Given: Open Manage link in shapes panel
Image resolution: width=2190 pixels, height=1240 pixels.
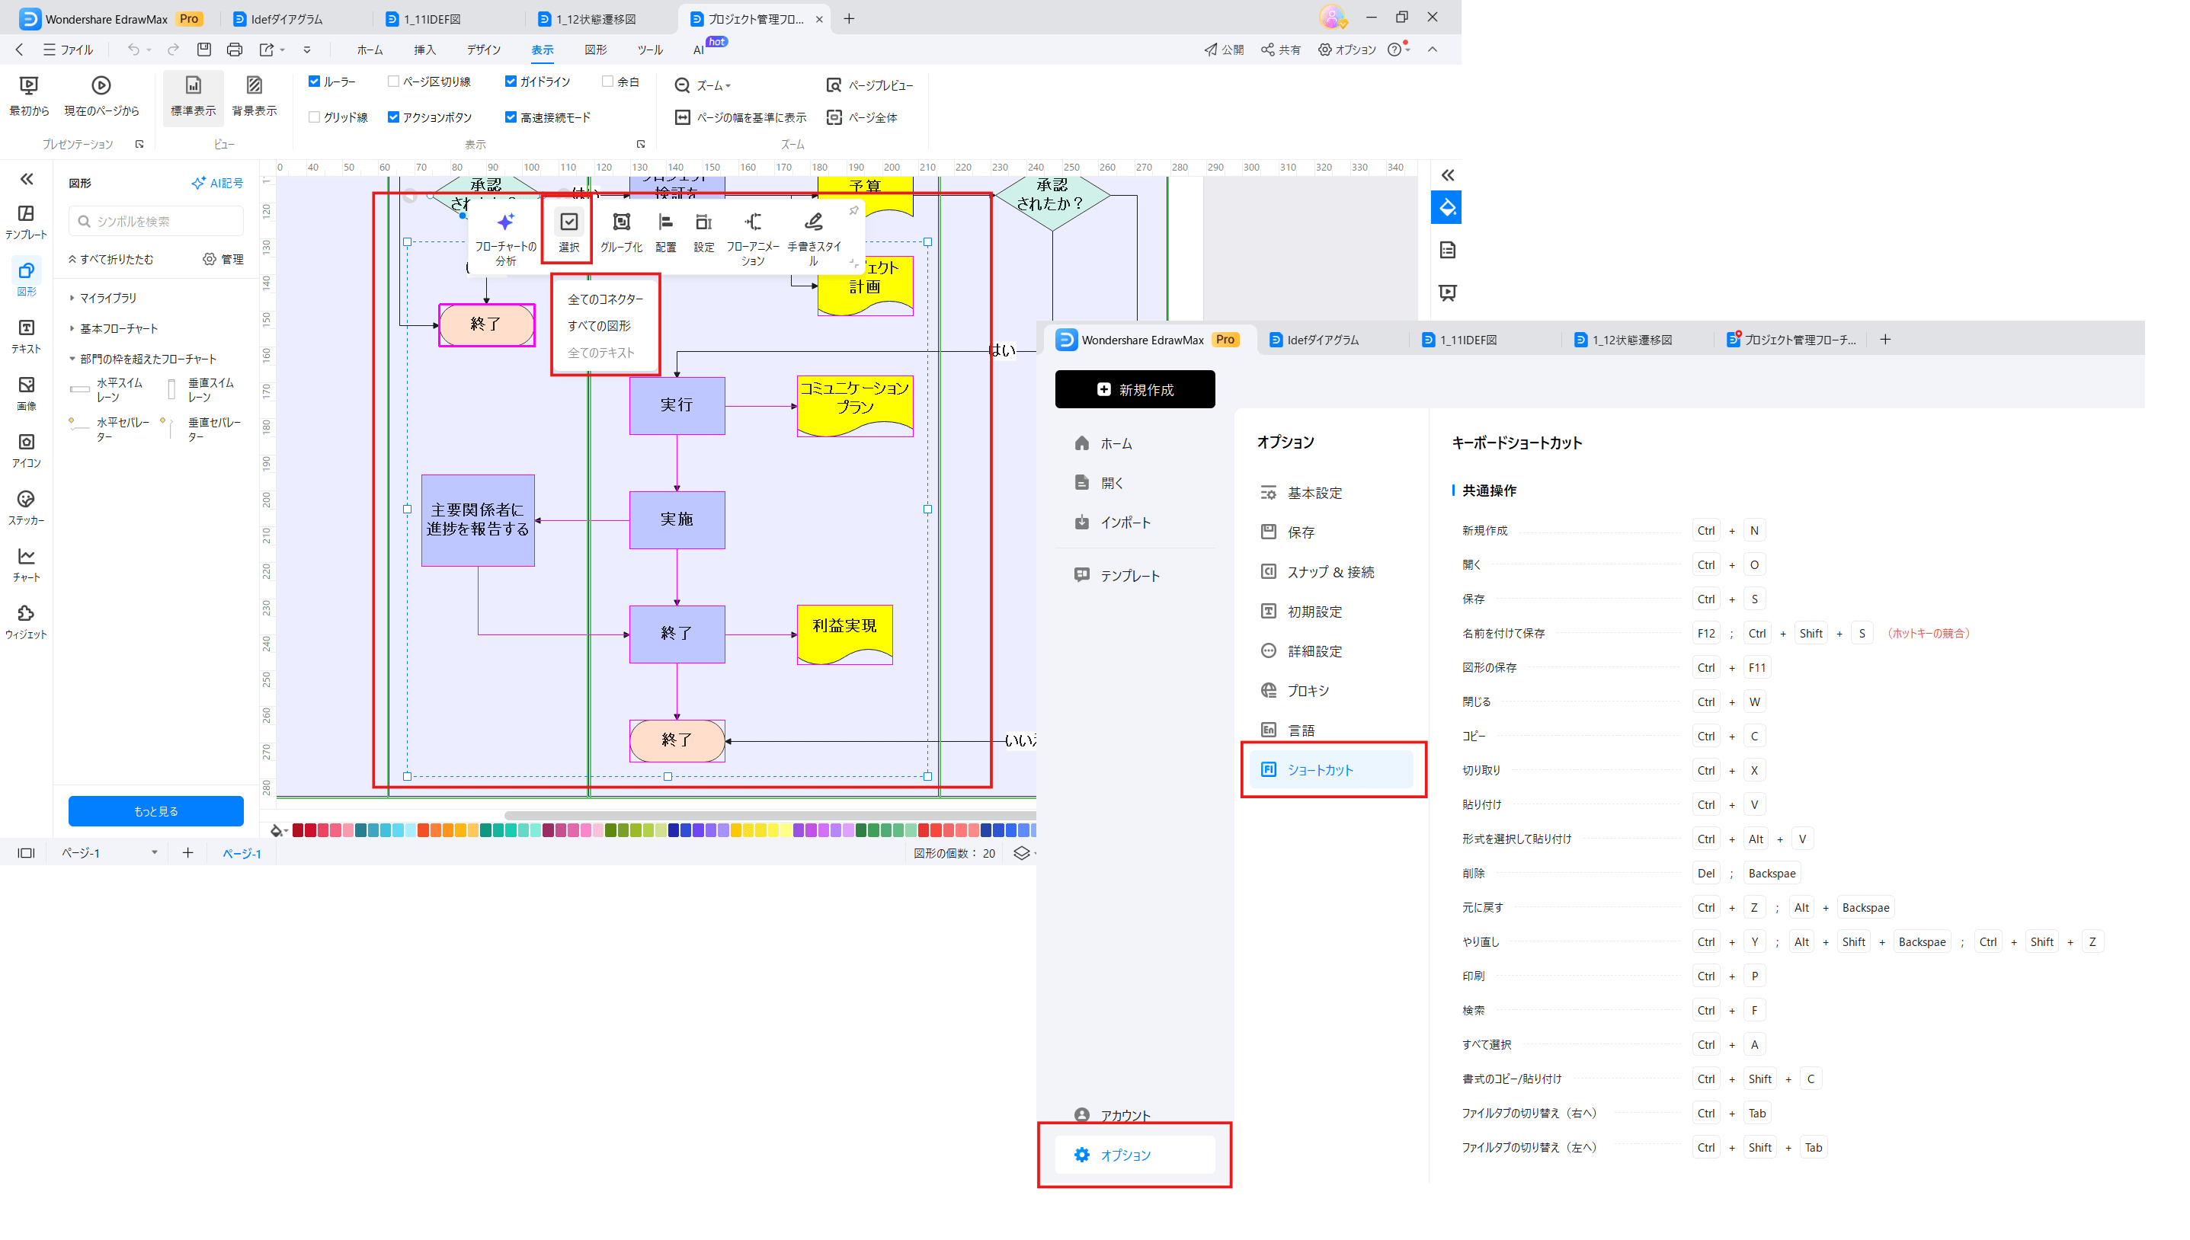Looking at the screenshot, I should point(223,260).
